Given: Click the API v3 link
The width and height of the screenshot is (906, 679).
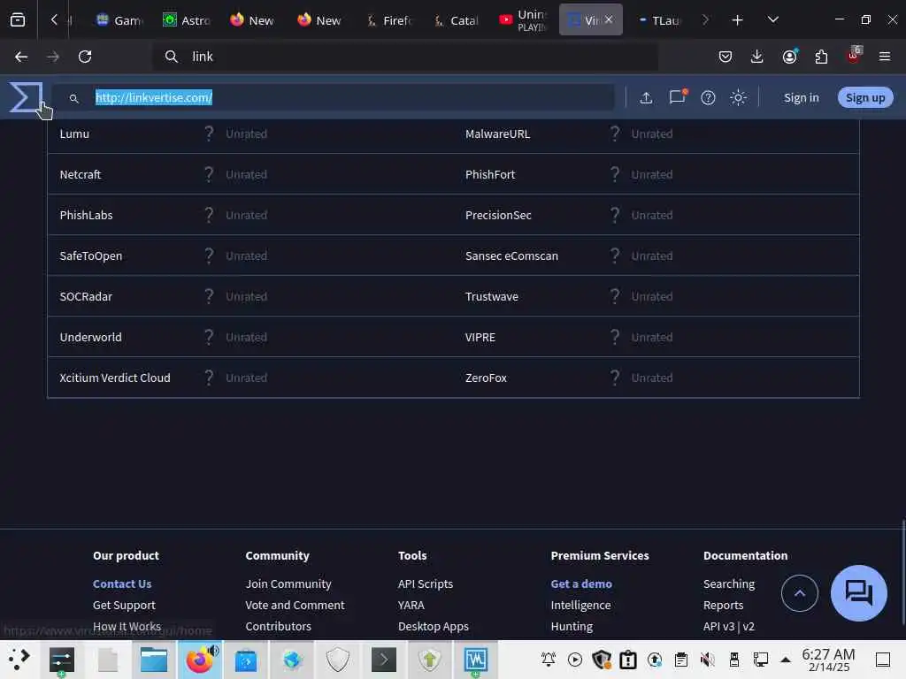Looking at the screenshot, I should click(718, 626).
